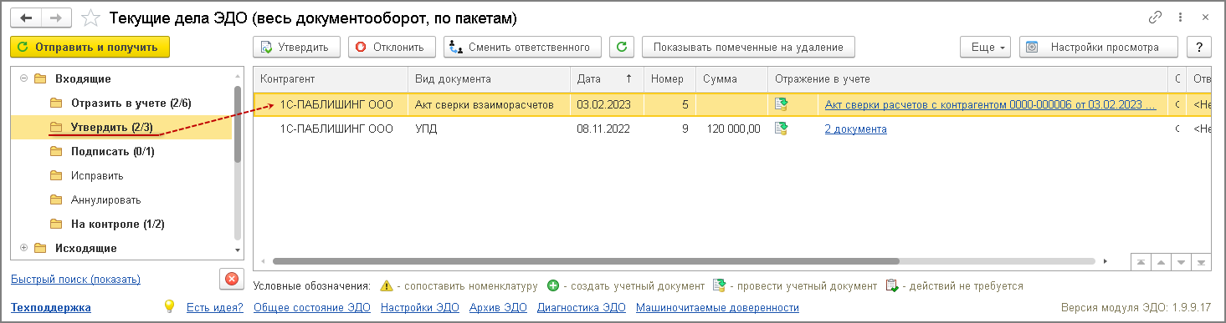The width and height of the screenshot is (1226, 323).
Task: Open the Архив ЭДО link
Action: [499, 307]
